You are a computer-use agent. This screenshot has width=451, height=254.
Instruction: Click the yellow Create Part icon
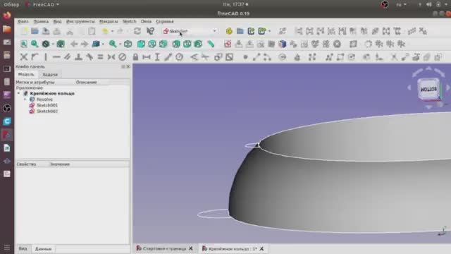[229, 31]
